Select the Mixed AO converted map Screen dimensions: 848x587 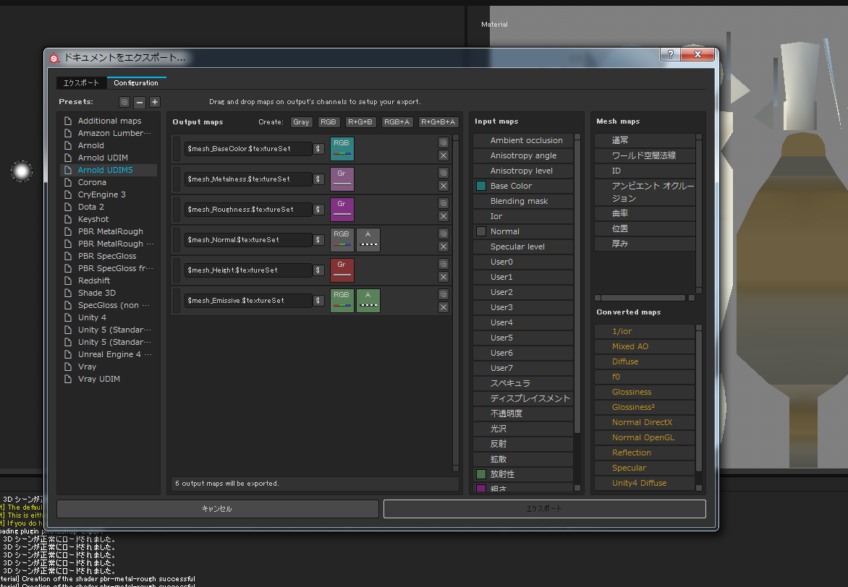point(645,346)
